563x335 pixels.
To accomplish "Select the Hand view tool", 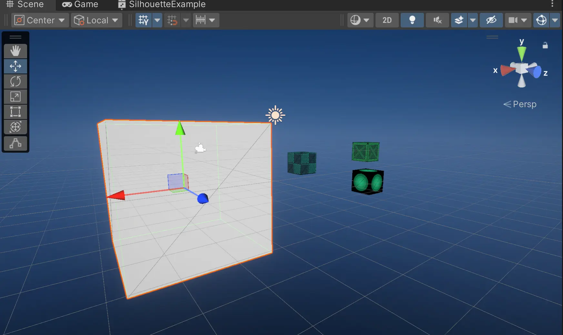I will coord(15,51).
